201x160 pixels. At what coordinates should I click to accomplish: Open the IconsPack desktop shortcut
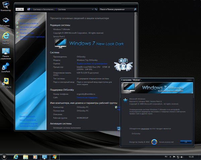[x=5, y=66]
